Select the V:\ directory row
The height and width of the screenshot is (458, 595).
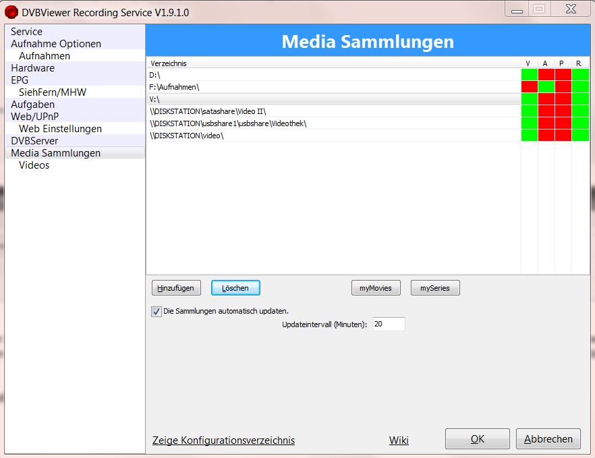[x=333, y=99]
